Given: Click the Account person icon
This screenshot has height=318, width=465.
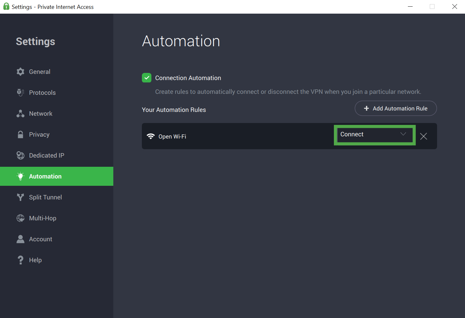Looking at the screenshot, I should (20, 239).
